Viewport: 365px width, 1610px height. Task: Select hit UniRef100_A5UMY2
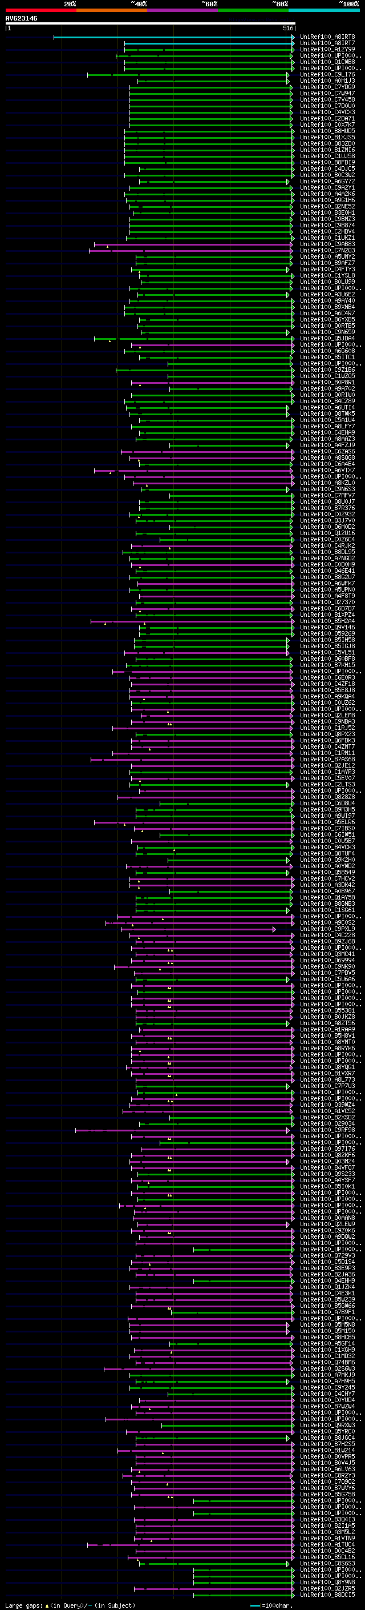point(327,257)
